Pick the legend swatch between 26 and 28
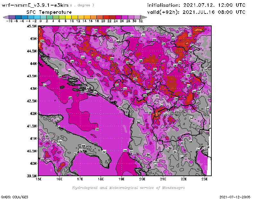This screenshot has height=199, width=257. pos(125,17)
